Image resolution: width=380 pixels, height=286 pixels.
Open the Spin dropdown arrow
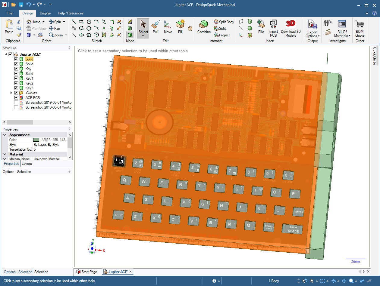tap(64, 22)
